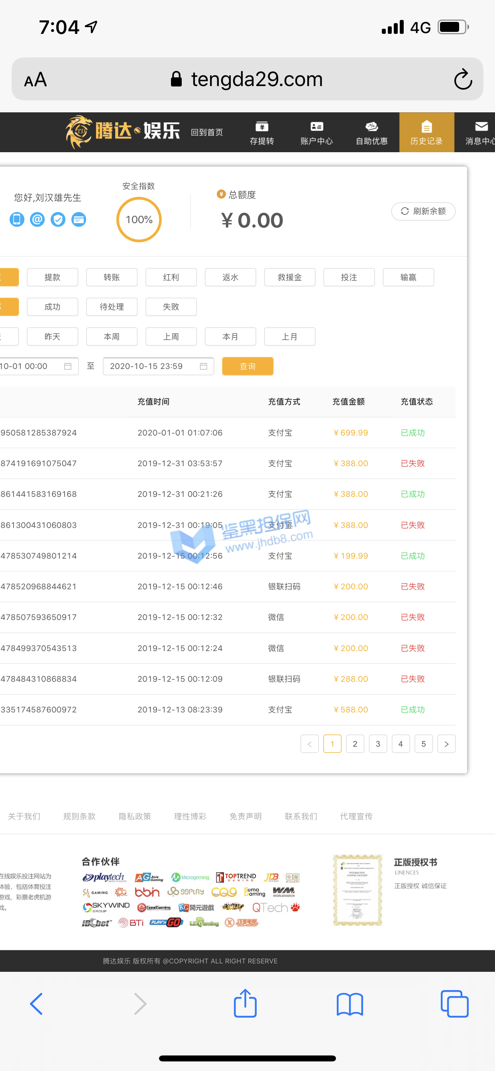Go to next page of records

(x=446, y=744)
